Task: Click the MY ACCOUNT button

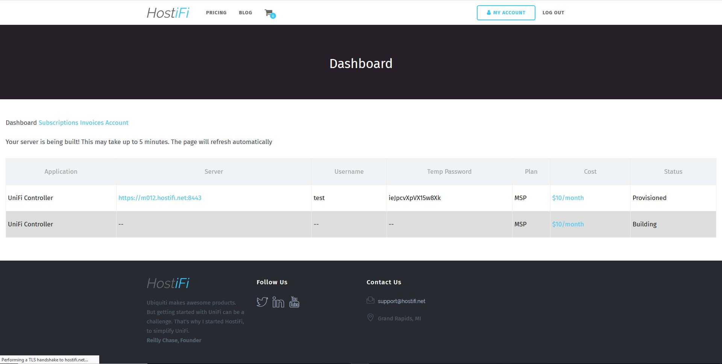Action: [506, 12]
